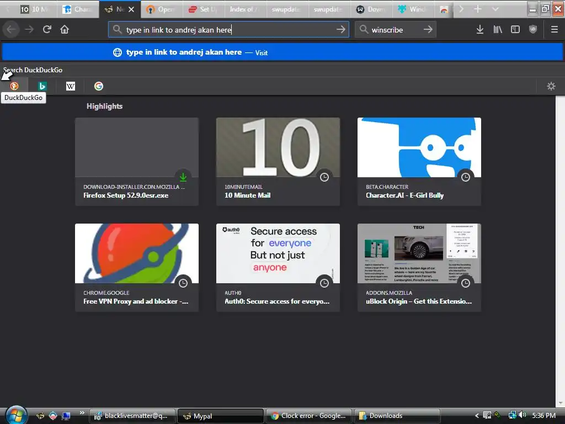This screenshot has width=565, height=424.
Task: Open the volume speaker tray icon
Action: 523,415
